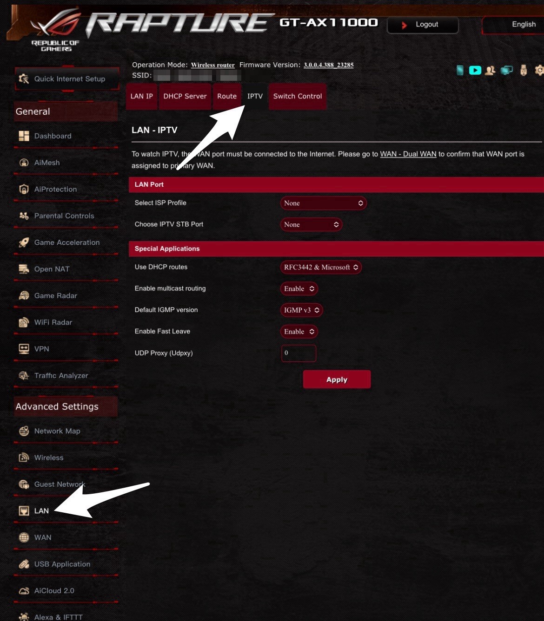Viewport: 544px width, 621px height.
Task: Open Quick Internet Setup
Action: click(67, 79)
